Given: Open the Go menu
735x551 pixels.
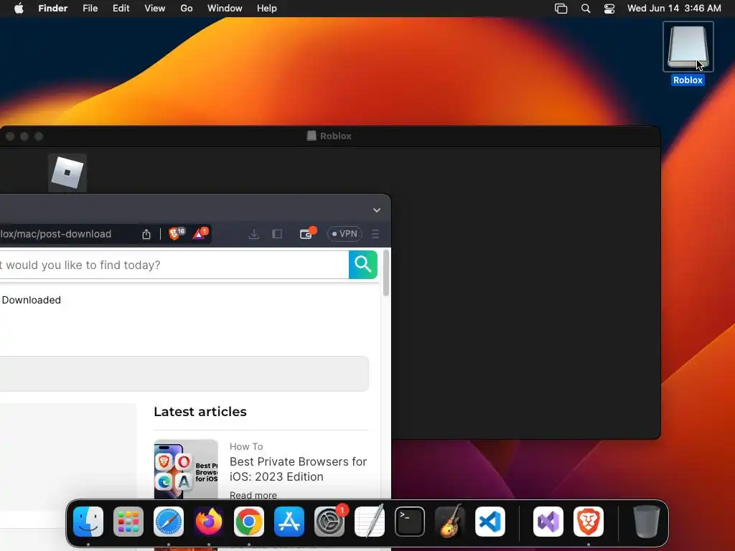Looking at the screenshot, I should coord(187,9).
